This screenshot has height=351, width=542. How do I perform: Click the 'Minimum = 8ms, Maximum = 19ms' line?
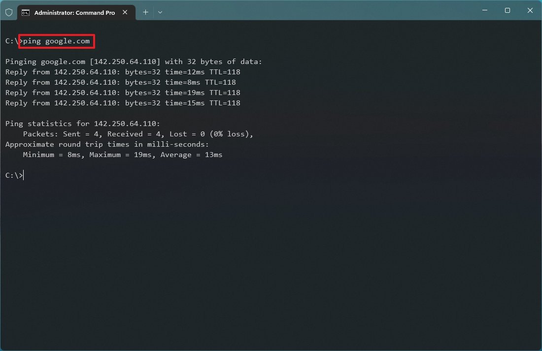123,155
